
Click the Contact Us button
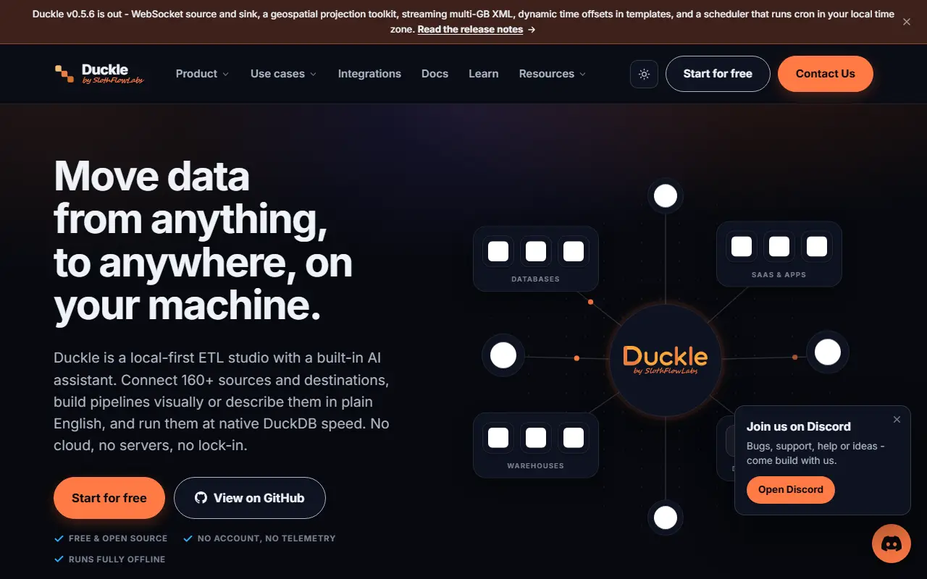[x=826, y=74]
